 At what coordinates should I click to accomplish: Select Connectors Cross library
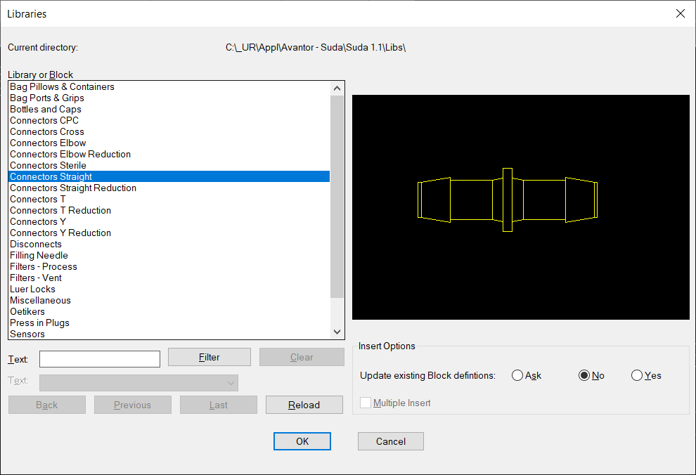click(169, 131)
